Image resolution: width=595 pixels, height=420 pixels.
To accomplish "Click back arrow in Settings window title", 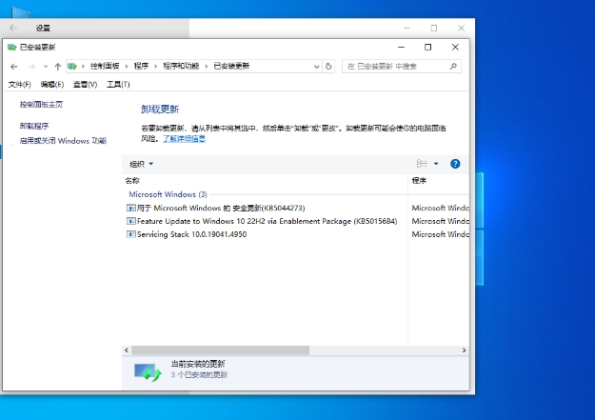I will (13, 29).
